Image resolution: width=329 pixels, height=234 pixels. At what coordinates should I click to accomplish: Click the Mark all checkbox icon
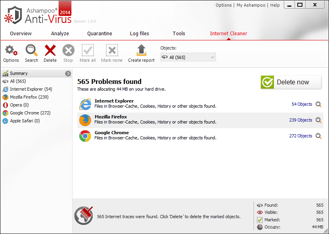[x=88, y=51]
